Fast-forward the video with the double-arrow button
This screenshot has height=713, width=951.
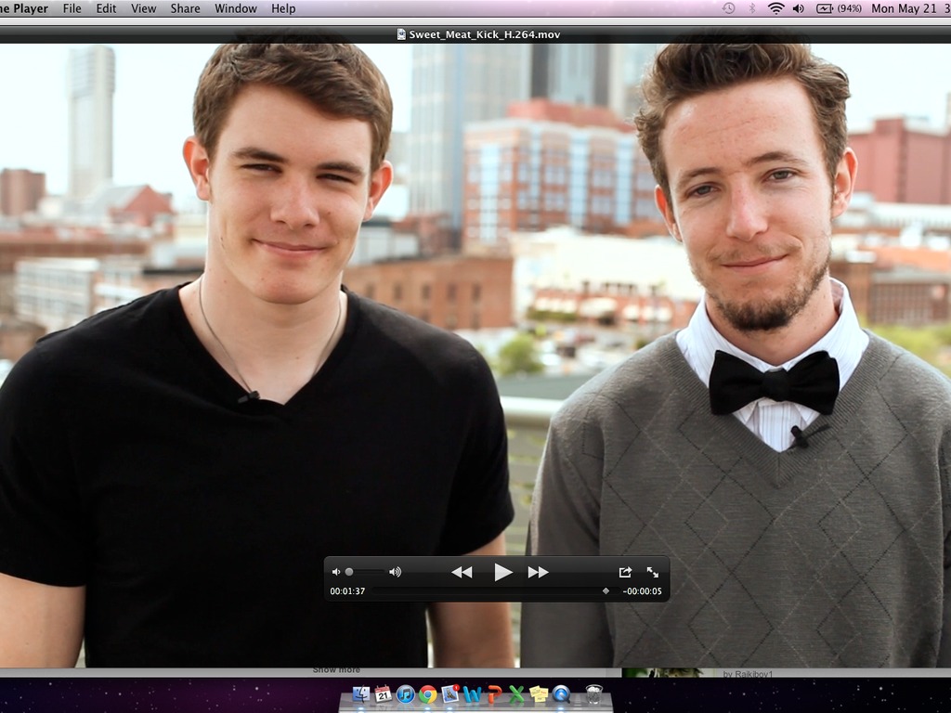click(x=538, y=572)
